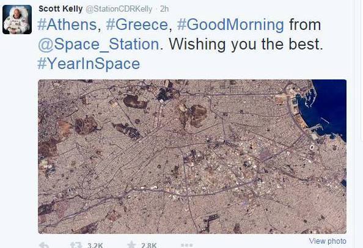Open the #Greece hashtag
Viewport: 363px width, 248px height.
click(x=137, y=24)
